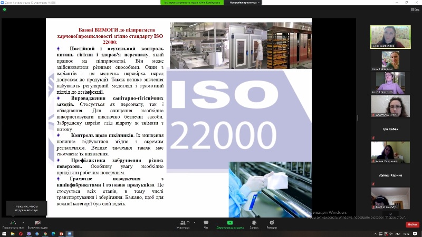Open the View options dropdown in the top bar
Image resolution: width=422 pixels, height=237 pixels.
(x=244, y=3)
